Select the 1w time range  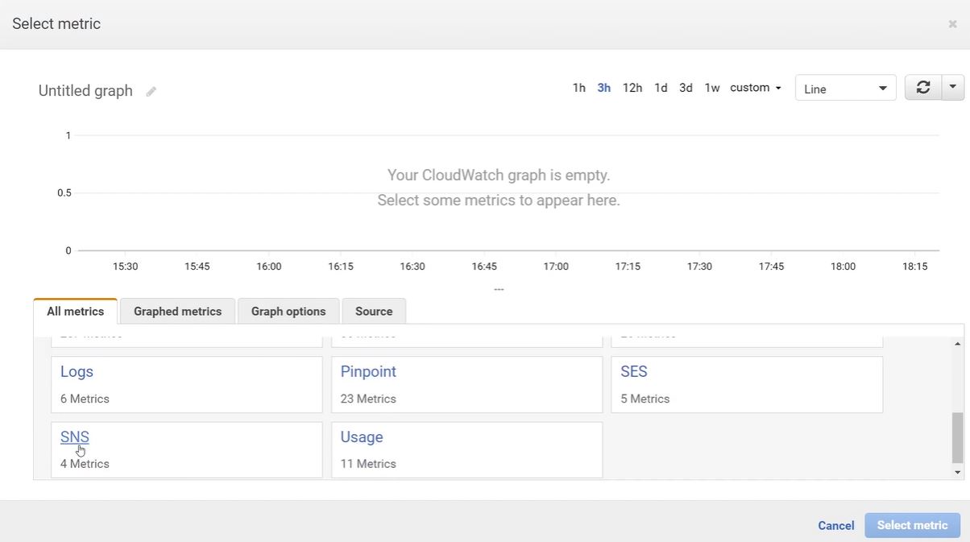[712, 88]
